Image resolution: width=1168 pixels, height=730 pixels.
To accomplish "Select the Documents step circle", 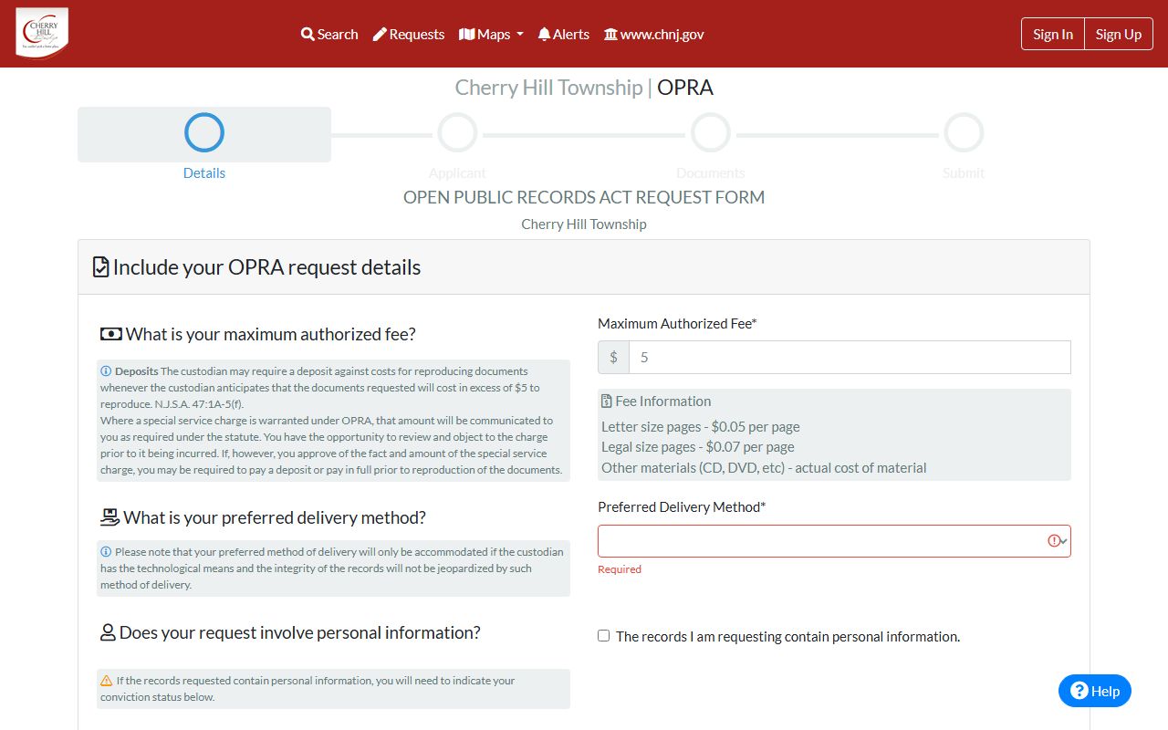I will pyautogui.click(x=711, y=132).
